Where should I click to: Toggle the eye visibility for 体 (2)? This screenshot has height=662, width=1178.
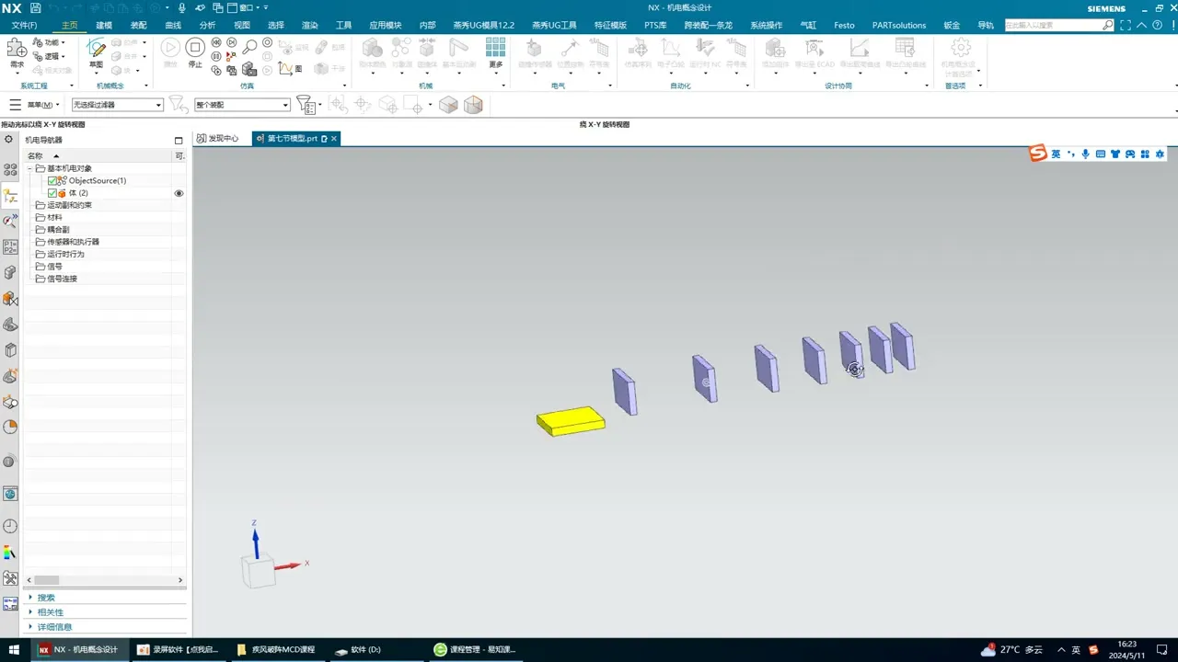click(x=179, y=193)
